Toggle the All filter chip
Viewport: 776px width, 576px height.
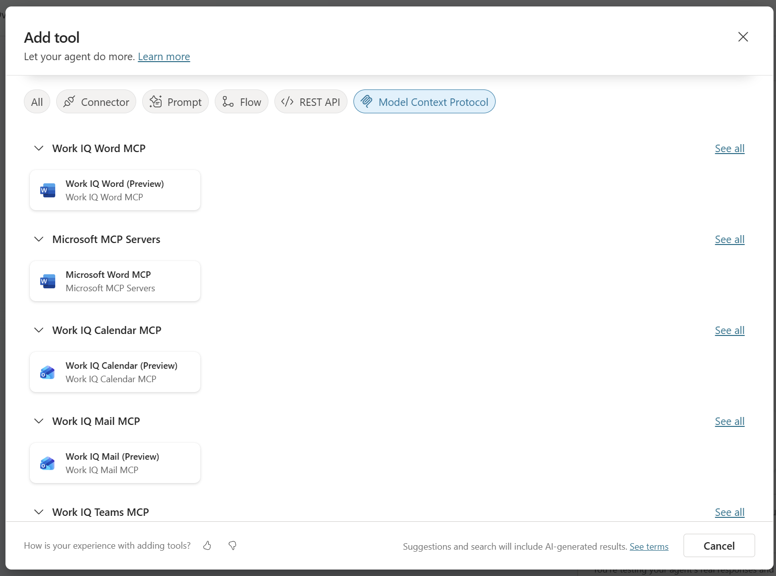[37, 101]
